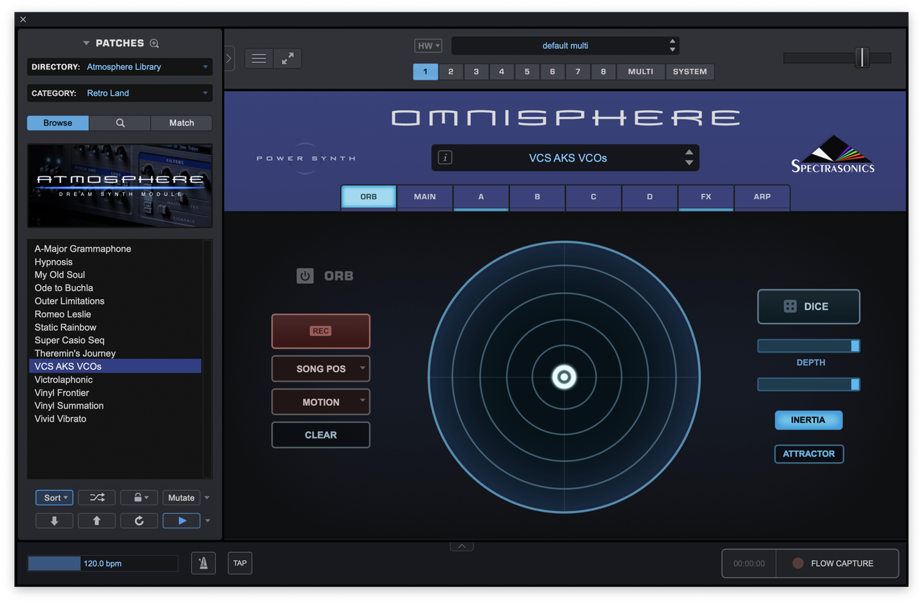Viewport: 923px width, 604px height.
Task: Click the Atmosphere library thumbnail image
Action: coord(120,185)
